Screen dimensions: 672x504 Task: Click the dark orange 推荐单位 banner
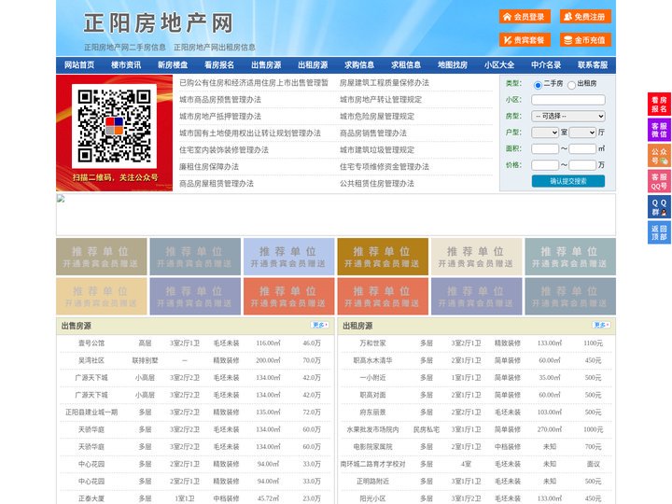point(383,257)
